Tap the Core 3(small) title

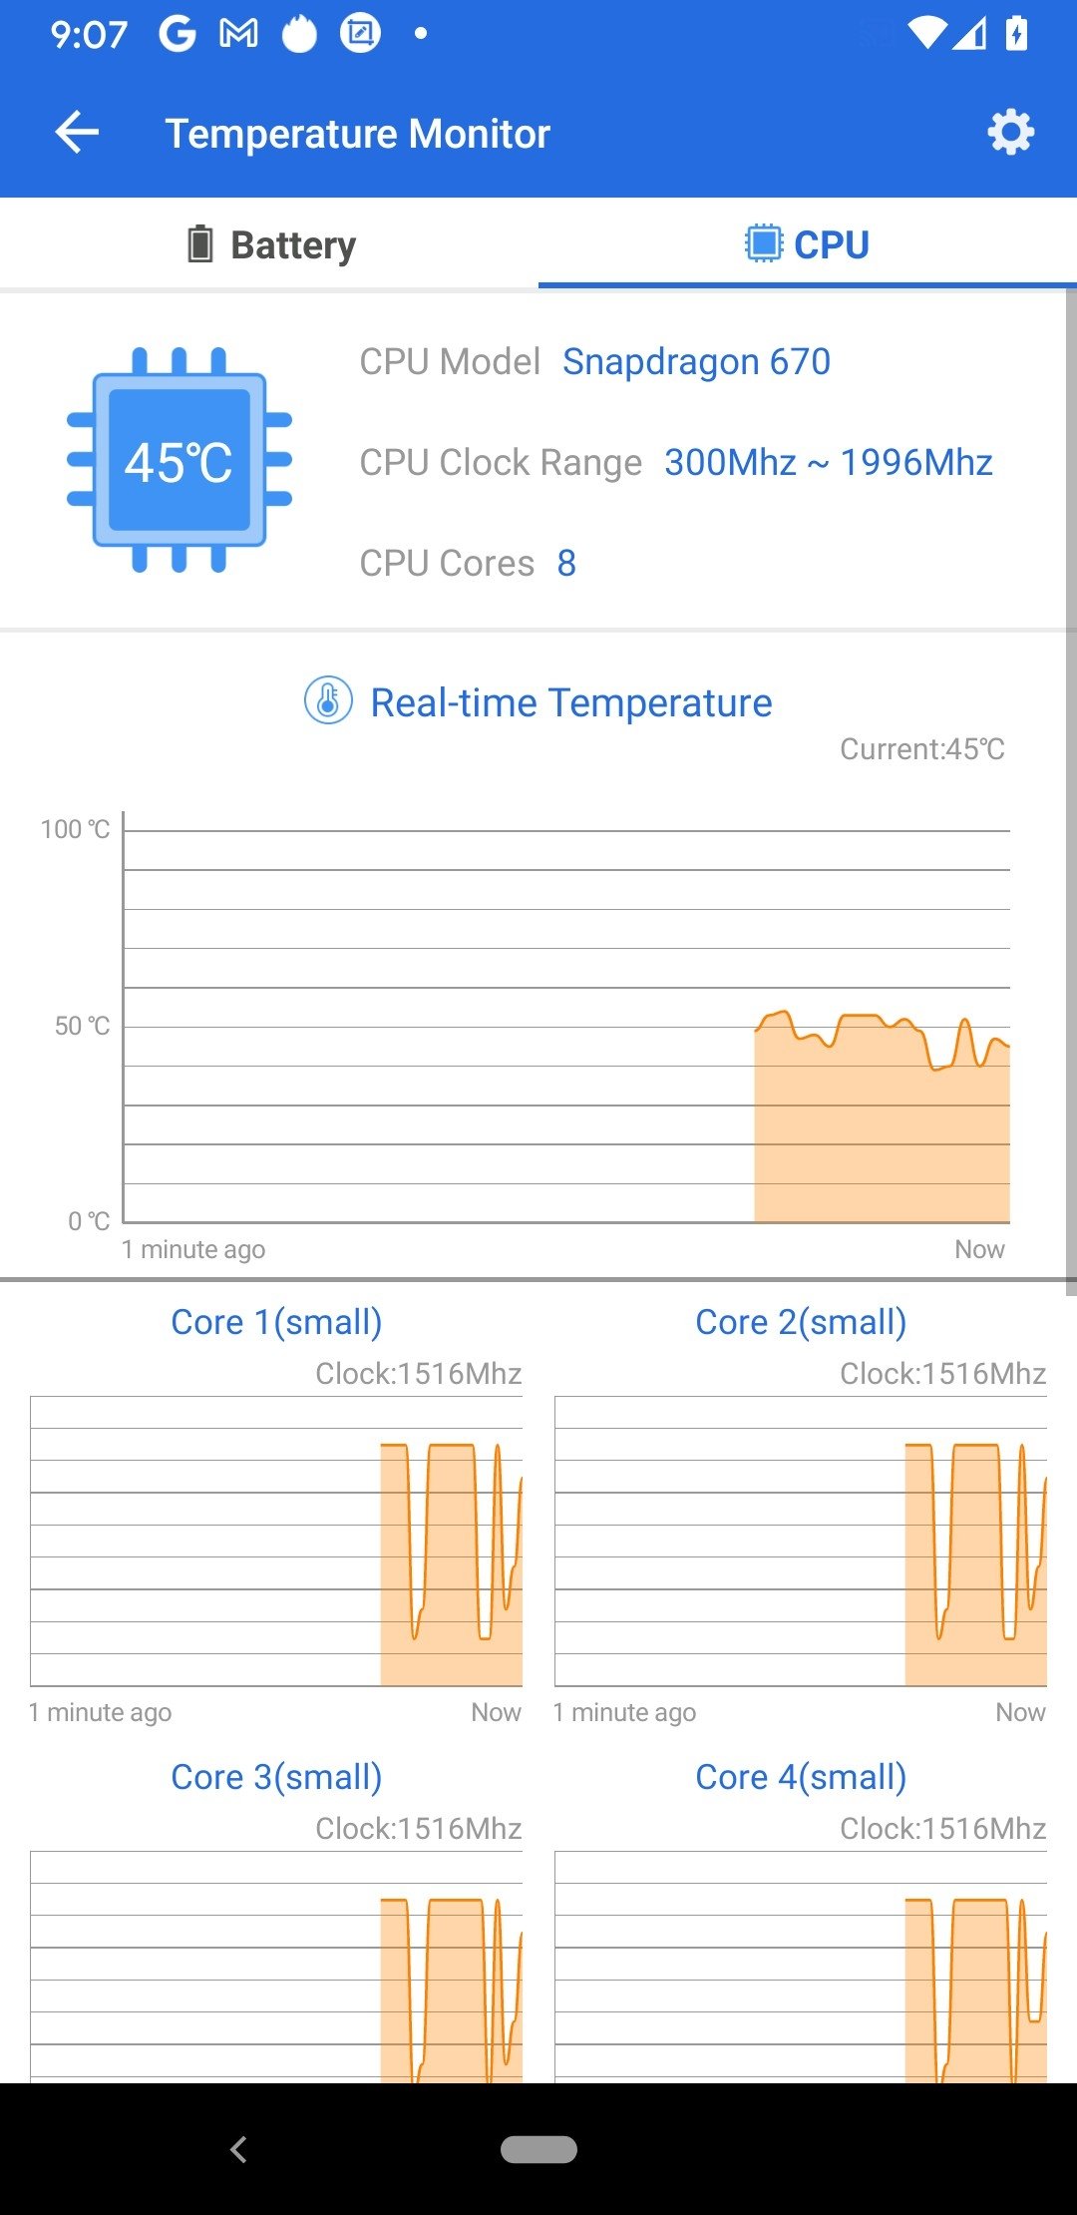[x=276, y=1777]
